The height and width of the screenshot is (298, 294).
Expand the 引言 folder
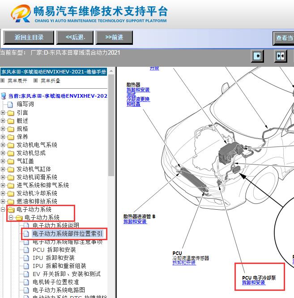click(3, 112)
